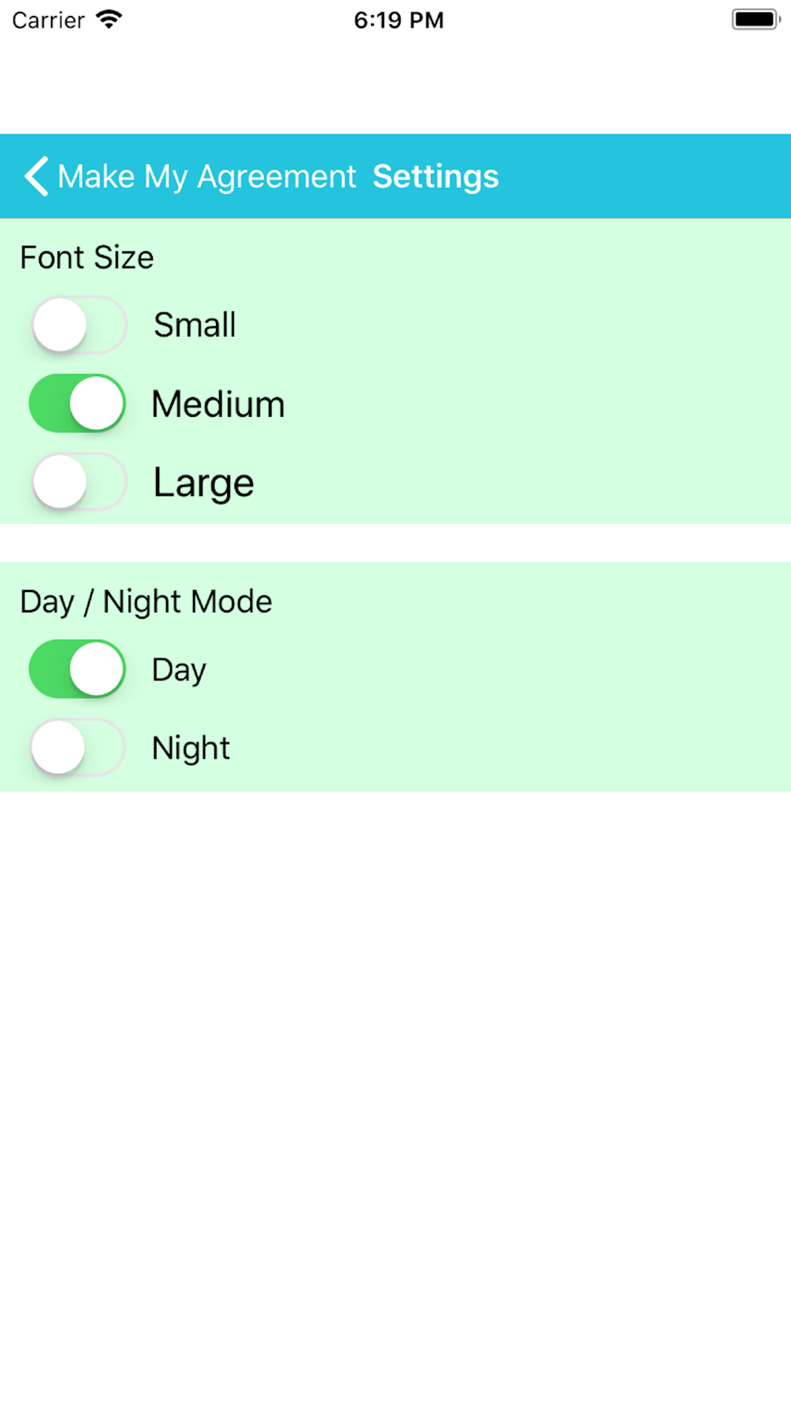Turn off the Medium font size switch
This screenshot has width=791, height=1407.
tap(78, 404)
